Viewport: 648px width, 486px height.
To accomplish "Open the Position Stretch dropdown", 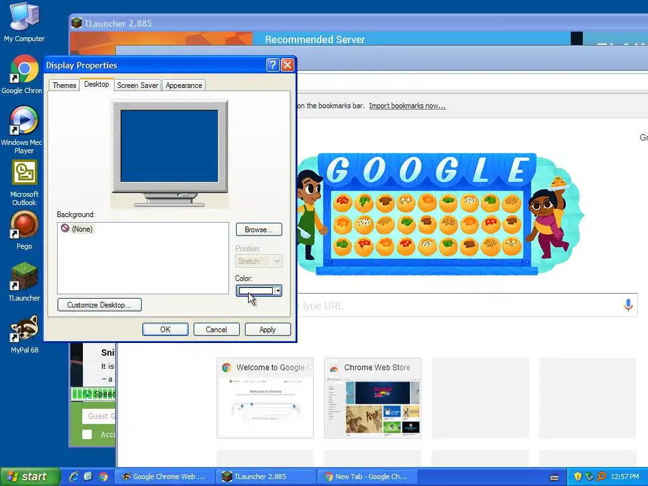I will [x=259, y=261].
